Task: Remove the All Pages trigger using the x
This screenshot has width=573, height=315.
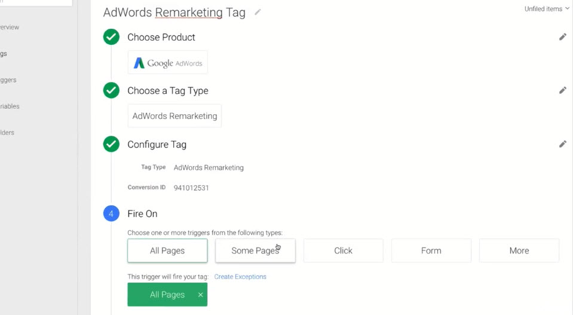Action: point(200,295)
